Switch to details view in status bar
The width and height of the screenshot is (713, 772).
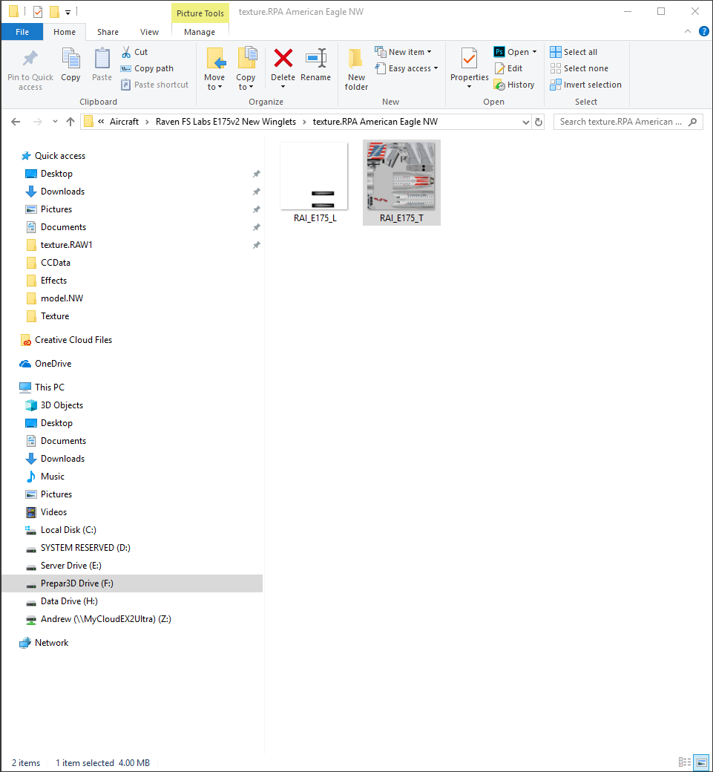(685, 762)
